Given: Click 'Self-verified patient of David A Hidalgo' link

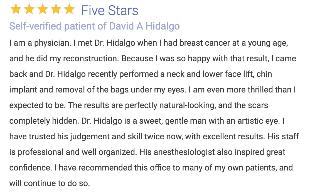Looking at the screenshot, I should (x=95, y=26).
